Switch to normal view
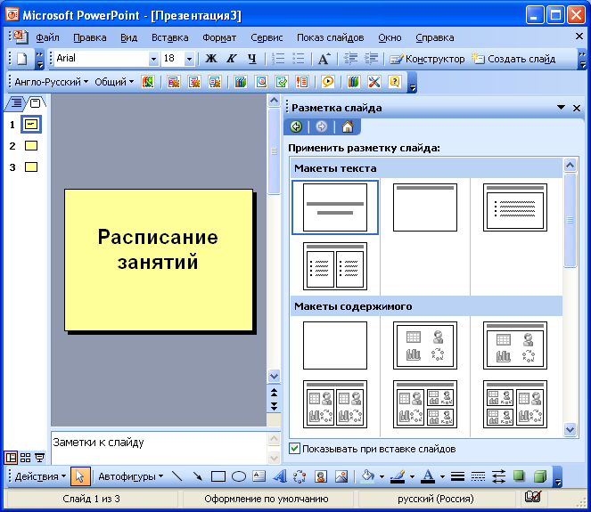The image size is (591, 512). (11, 458)
